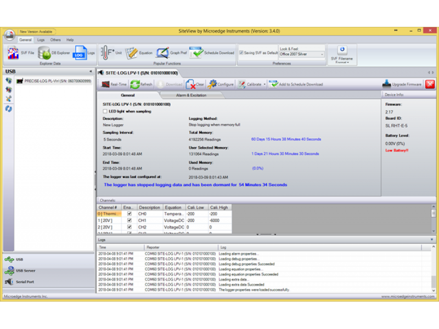
Task: Uncheck the enable box for channel CH2
Action: [x=130, y=227]
